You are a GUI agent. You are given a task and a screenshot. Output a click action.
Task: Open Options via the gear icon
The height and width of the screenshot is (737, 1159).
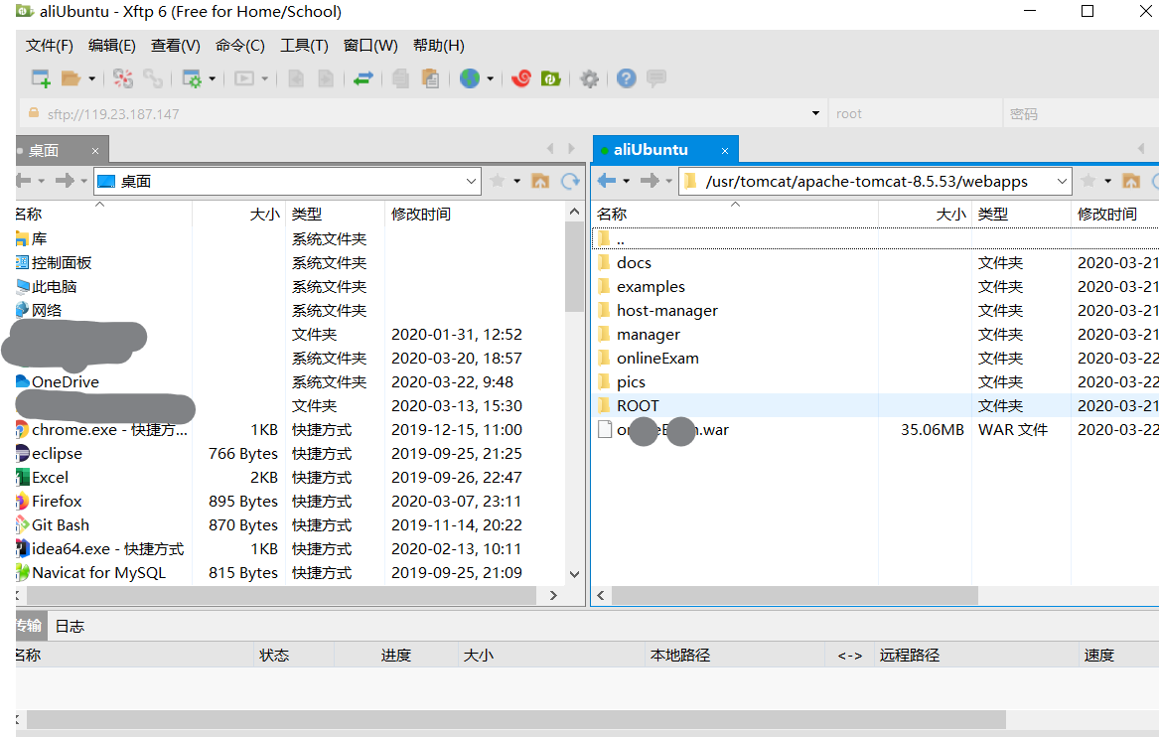tap(589, 78)
